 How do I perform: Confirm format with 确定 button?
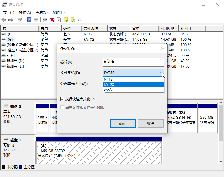click(123, 123)
